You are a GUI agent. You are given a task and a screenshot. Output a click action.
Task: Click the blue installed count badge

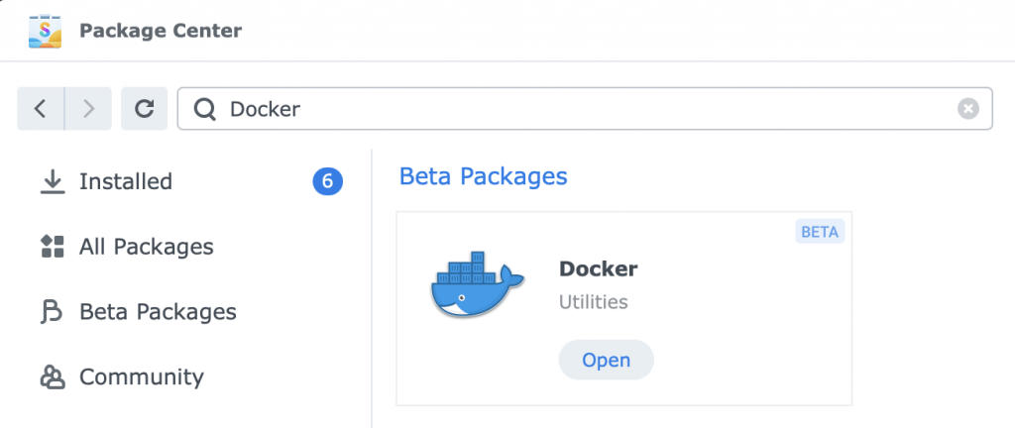pos(327,181)
